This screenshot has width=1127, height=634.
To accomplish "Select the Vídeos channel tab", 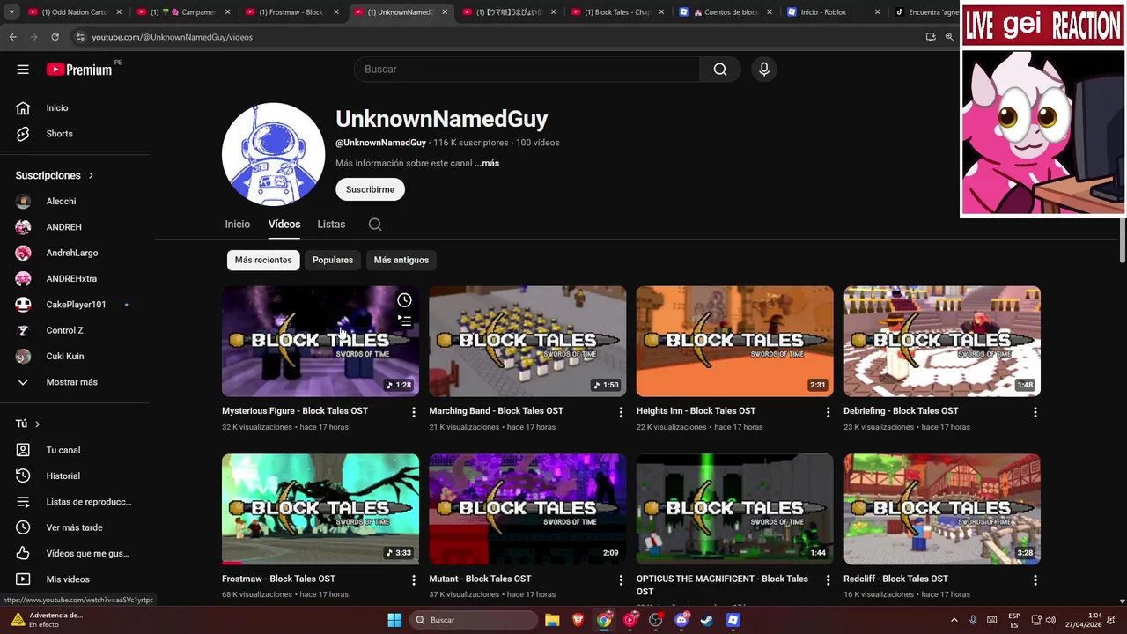I will [284, 225].
